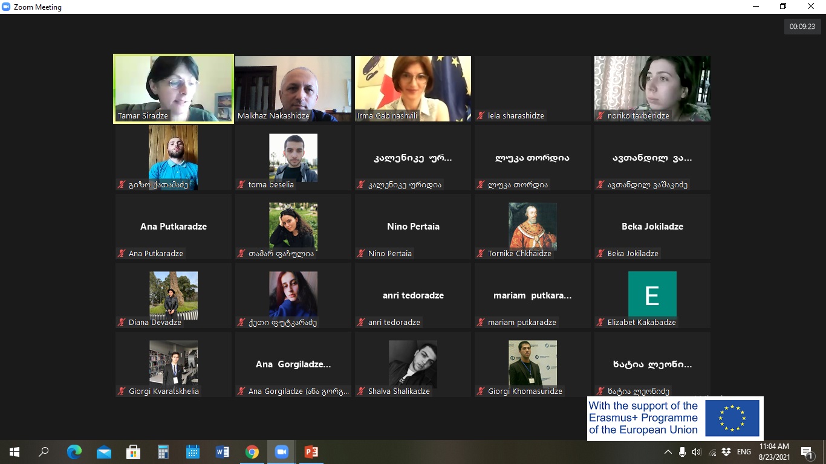
Task: Expand hidden system tray icons chevron
Action: click(x=668, y=452)
